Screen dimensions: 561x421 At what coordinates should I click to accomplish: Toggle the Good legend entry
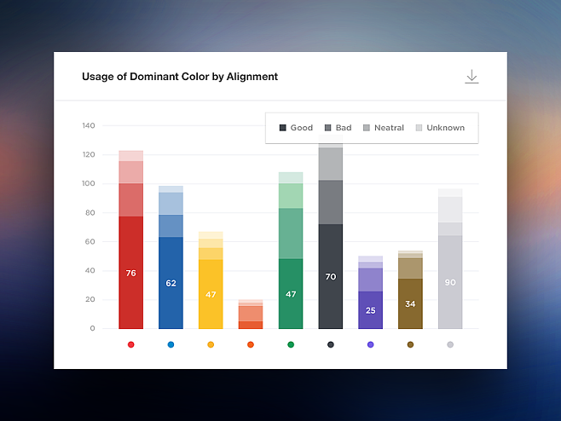click(296, 128)
